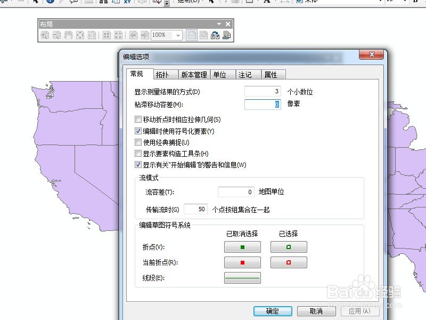
Task: Click the 个小数位 label
Action: click(300, 92)
